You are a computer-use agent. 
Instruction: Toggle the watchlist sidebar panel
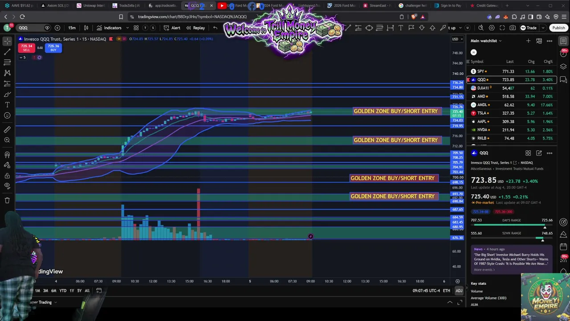coord(563,41)
